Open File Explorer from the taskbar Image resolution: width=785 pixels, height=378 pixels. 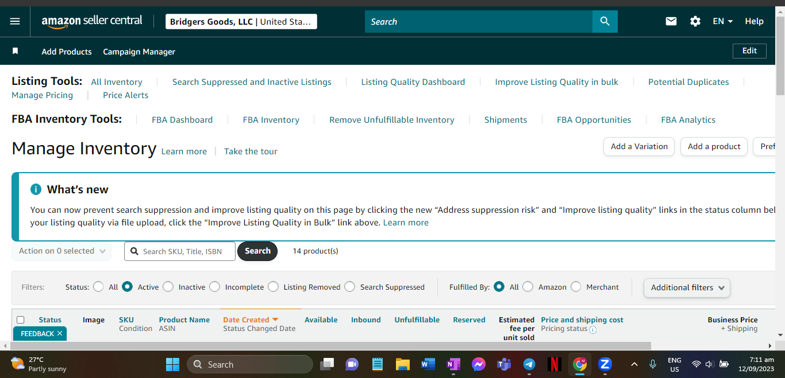point(402,364)
